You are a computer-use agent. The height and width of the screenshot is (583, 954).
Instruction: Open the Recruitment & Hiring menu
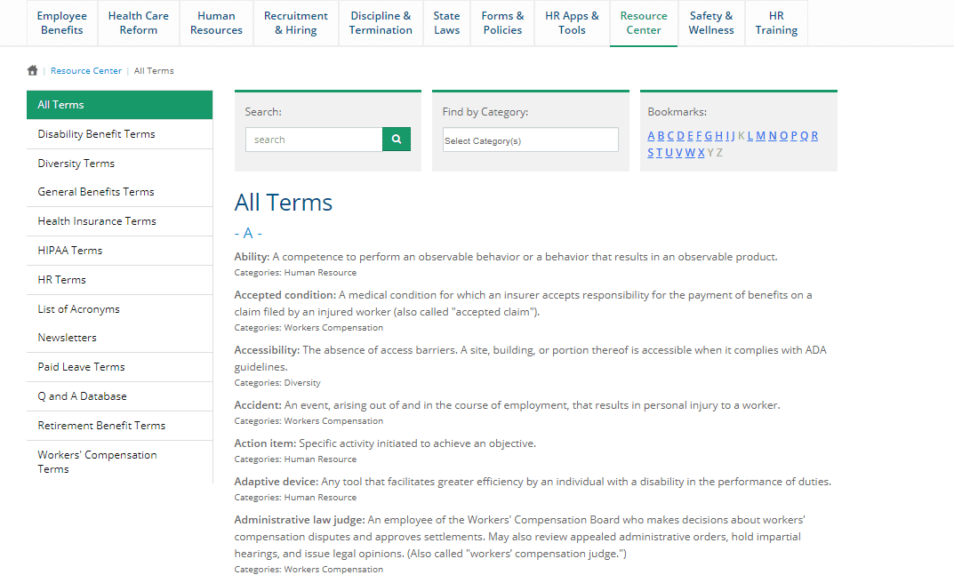point(296,23)
